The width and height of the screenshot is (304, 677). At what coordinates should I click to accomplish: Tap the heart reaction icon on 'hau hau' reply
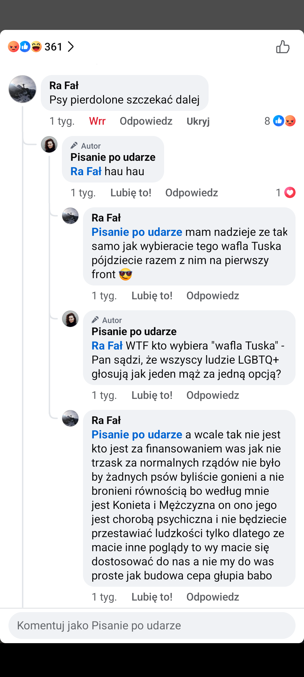tap(290, 193)
